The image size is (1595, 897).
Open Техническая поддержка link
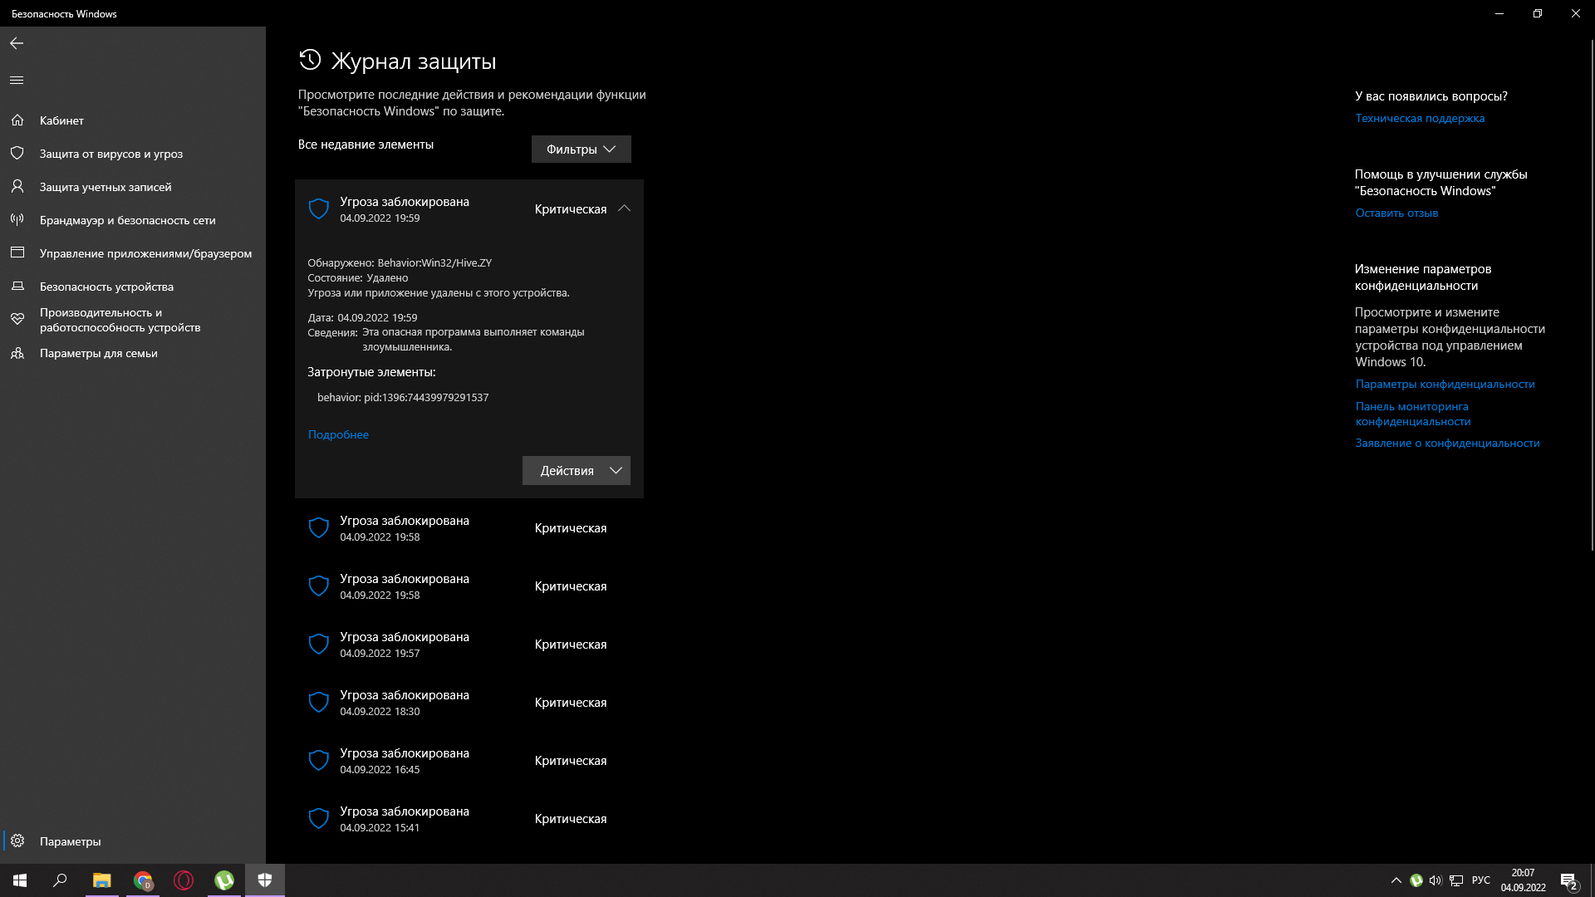1421,118
